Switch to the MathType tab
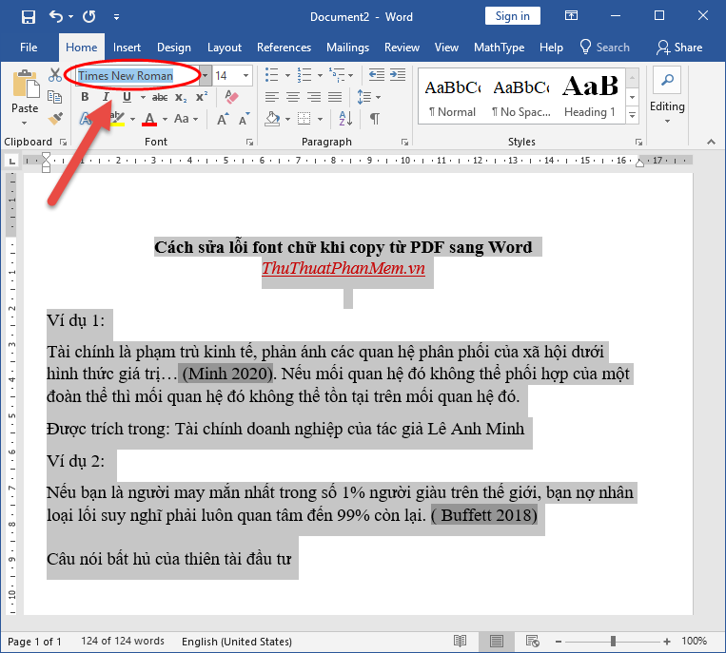The width and height of the screenshot is (726, 653). pyautogui.click(x=499, y=48)
